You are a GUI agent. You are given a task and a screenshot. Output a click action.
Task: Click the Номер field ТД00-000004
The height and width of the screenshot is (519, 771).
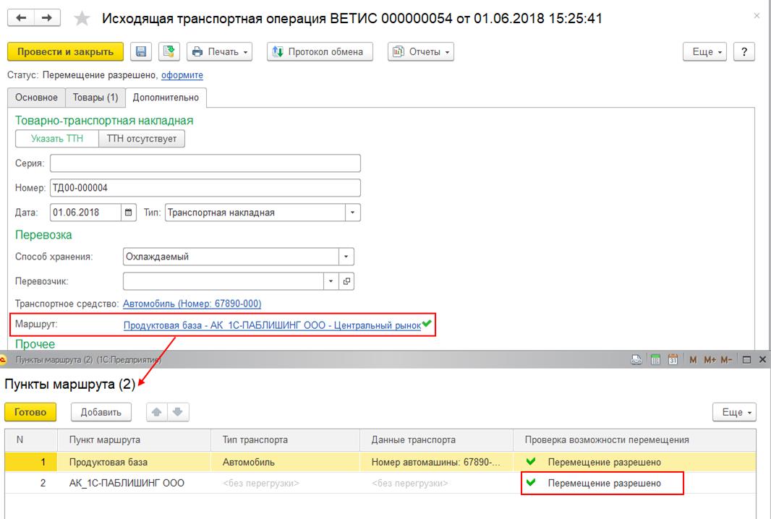point(205,188)
